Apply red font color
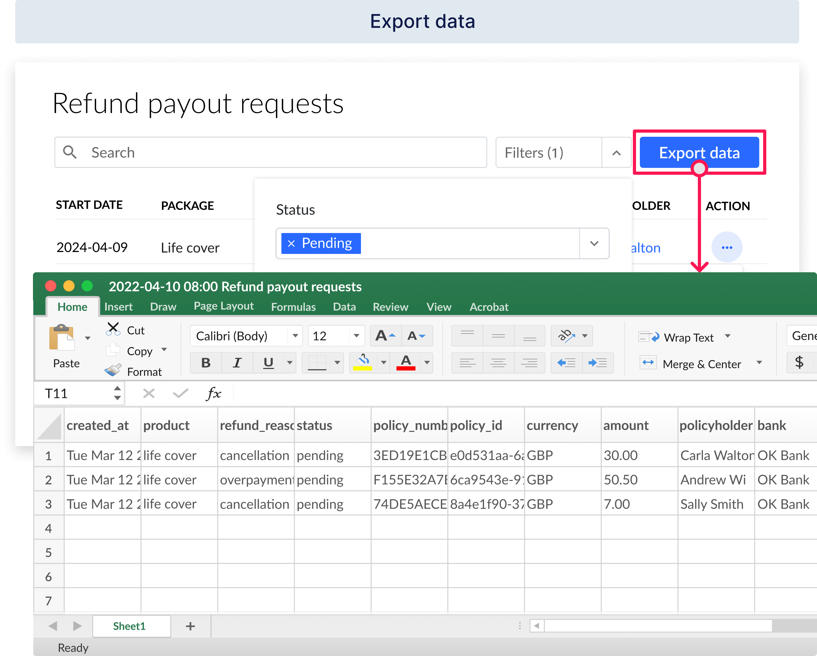 [406, 363]
